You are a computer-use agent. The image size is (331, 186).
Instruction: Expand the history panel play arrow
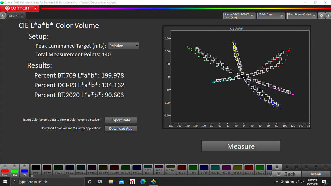coord(3,16)
